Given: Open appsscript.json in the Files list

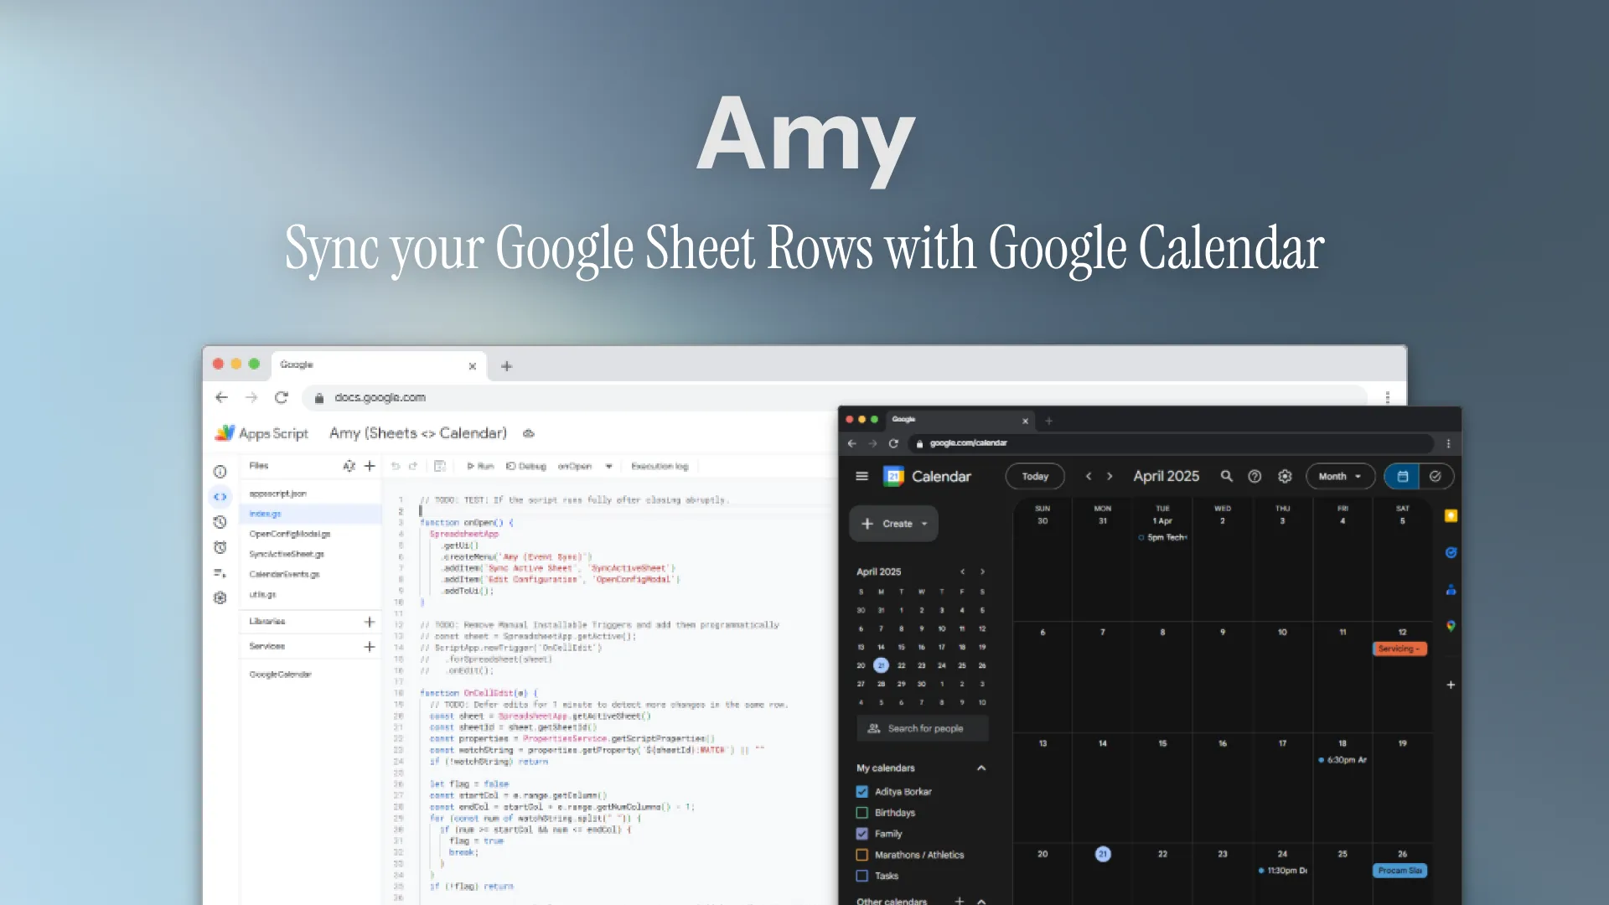Looking at the screenshot, I should click(x=310, y=494).
